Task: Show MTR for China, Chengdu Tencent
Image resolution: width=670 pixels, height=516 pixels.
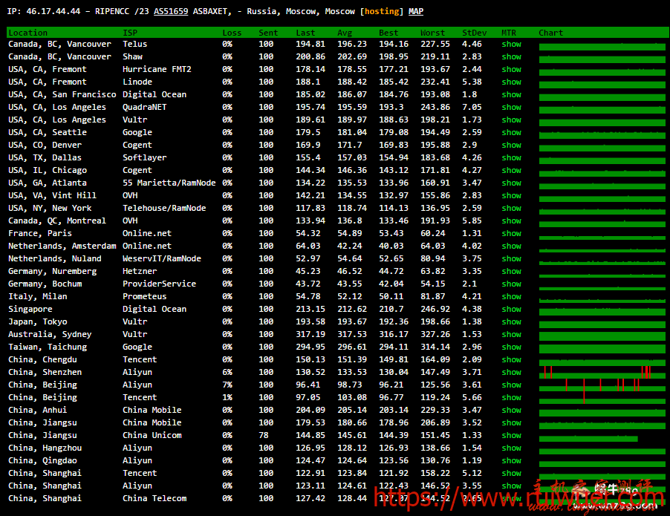Action: click(511, 360)
